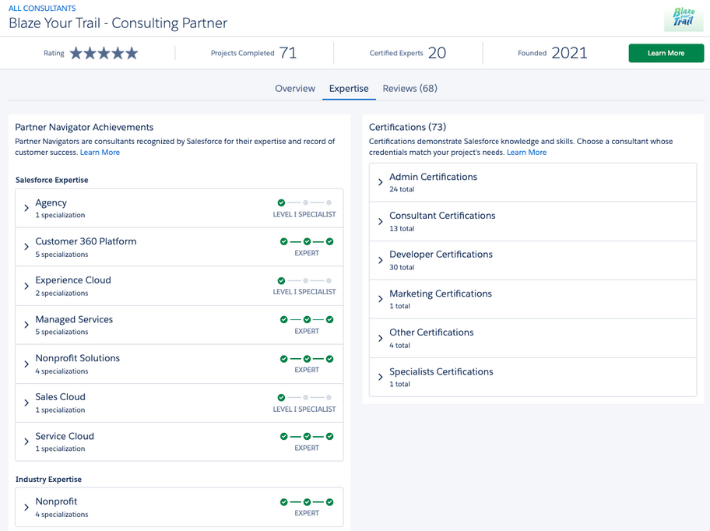The width and height of the screenshot is (710, 531).
Task: Click the five-star rating icons
Action: 104,53
